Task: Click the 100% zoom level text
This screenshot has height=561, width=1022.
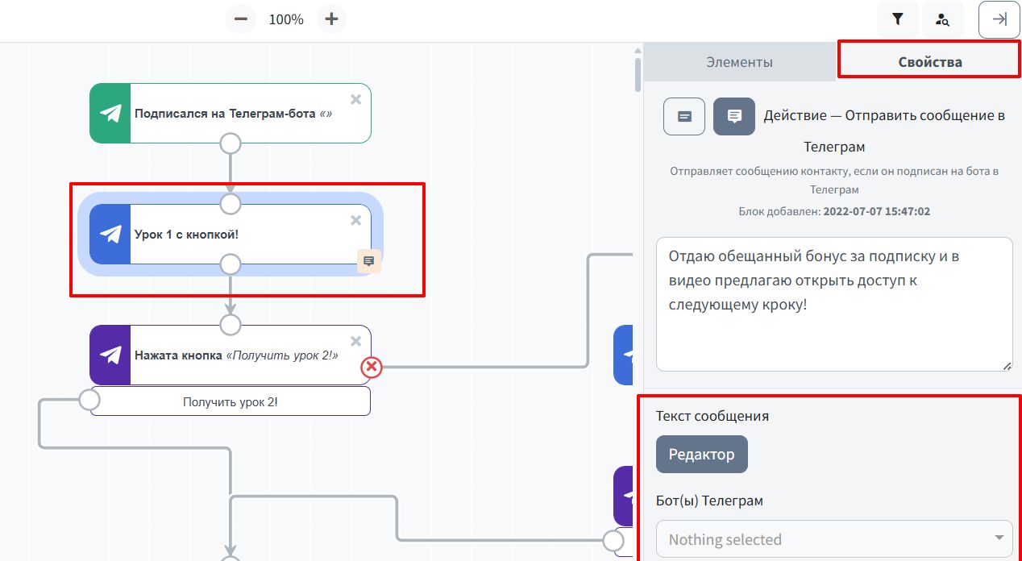Action: [x=286, y=19]
